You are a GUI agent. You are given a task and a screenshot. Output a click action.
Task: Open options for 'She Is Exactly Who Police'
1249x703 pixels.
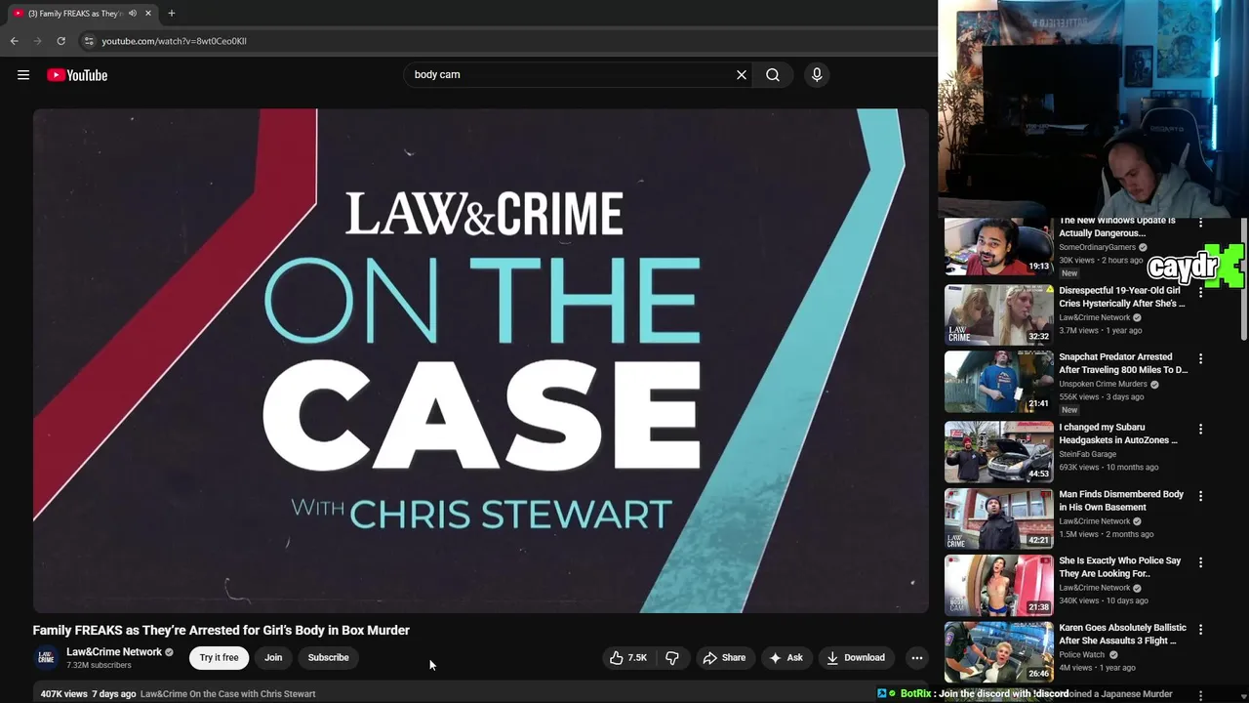[1200, 562]
